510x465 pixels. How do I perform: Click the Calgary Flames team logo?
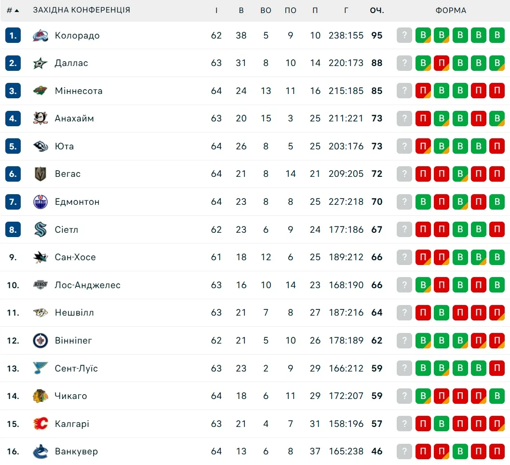[40, 424]
